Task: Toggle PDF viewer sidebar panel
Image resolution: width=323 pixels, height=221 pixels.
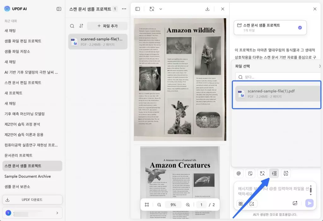Action: 138,9
